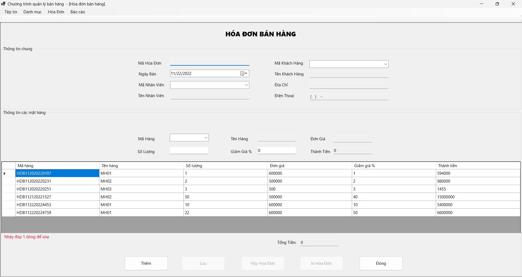Open the Tệp tin menu

pos(11,12)
